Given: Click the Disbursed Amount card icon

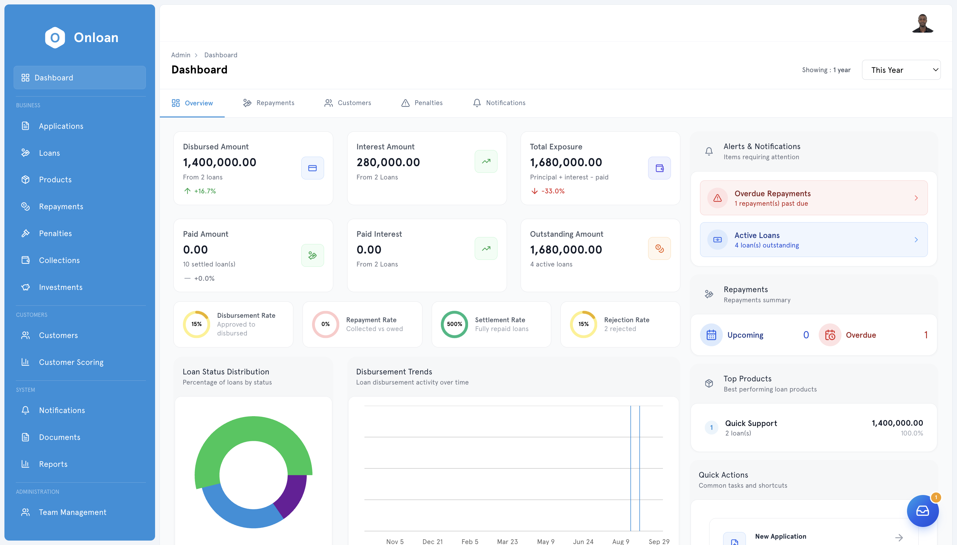Looking at the screenshot, I should pos(313,168).
